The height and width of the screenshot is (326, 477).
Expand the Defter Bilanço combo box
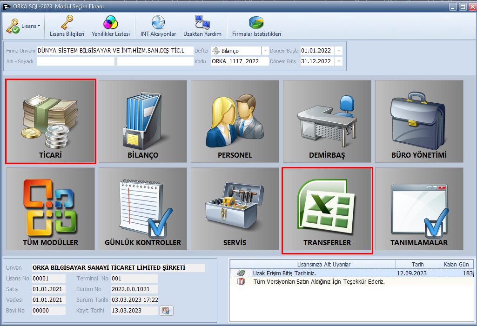click(265, 51)
